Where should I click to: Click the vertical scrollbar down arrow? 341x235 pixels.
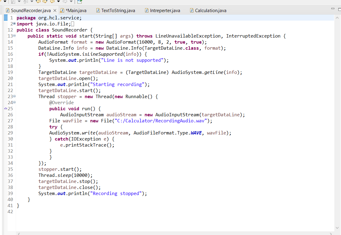(x=337, y=228)
